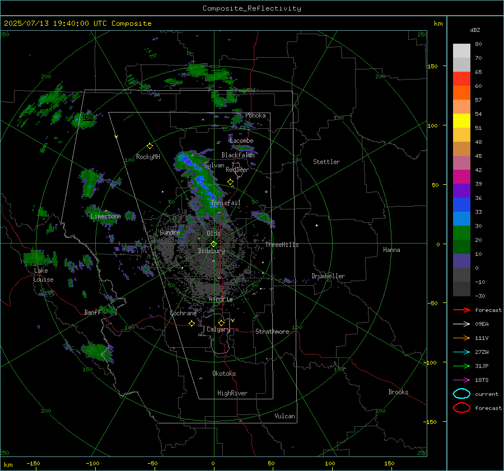Viewport: 504px width, 471px height.
Task: Click the Airdrie label
Action: 221,299
